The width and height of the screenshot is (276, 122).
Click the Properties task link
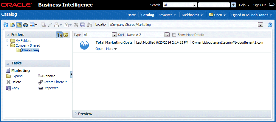point(51,88)
